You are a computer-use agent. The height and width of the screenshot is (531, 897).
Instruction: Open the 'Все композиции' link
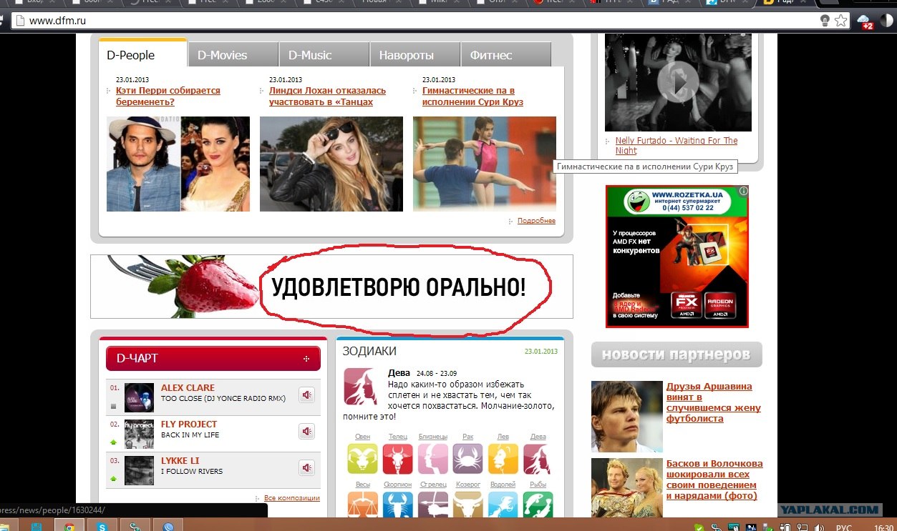coord(292,498)
